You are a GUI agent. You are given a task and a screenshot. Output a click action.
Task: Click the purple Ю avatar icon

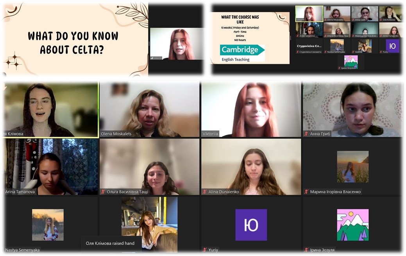coord(251,225)
